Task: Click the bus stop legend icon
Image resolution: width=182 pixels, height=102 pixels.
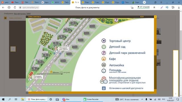Action: 104,88
